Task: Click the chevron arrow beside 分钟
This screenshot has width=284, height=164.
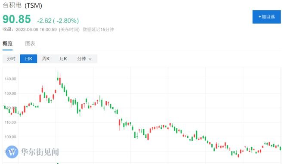Action: (90, 59)
